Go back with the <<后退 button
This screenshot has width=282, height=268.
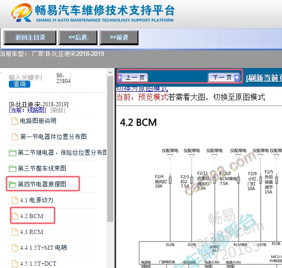(x=78, y=37)
